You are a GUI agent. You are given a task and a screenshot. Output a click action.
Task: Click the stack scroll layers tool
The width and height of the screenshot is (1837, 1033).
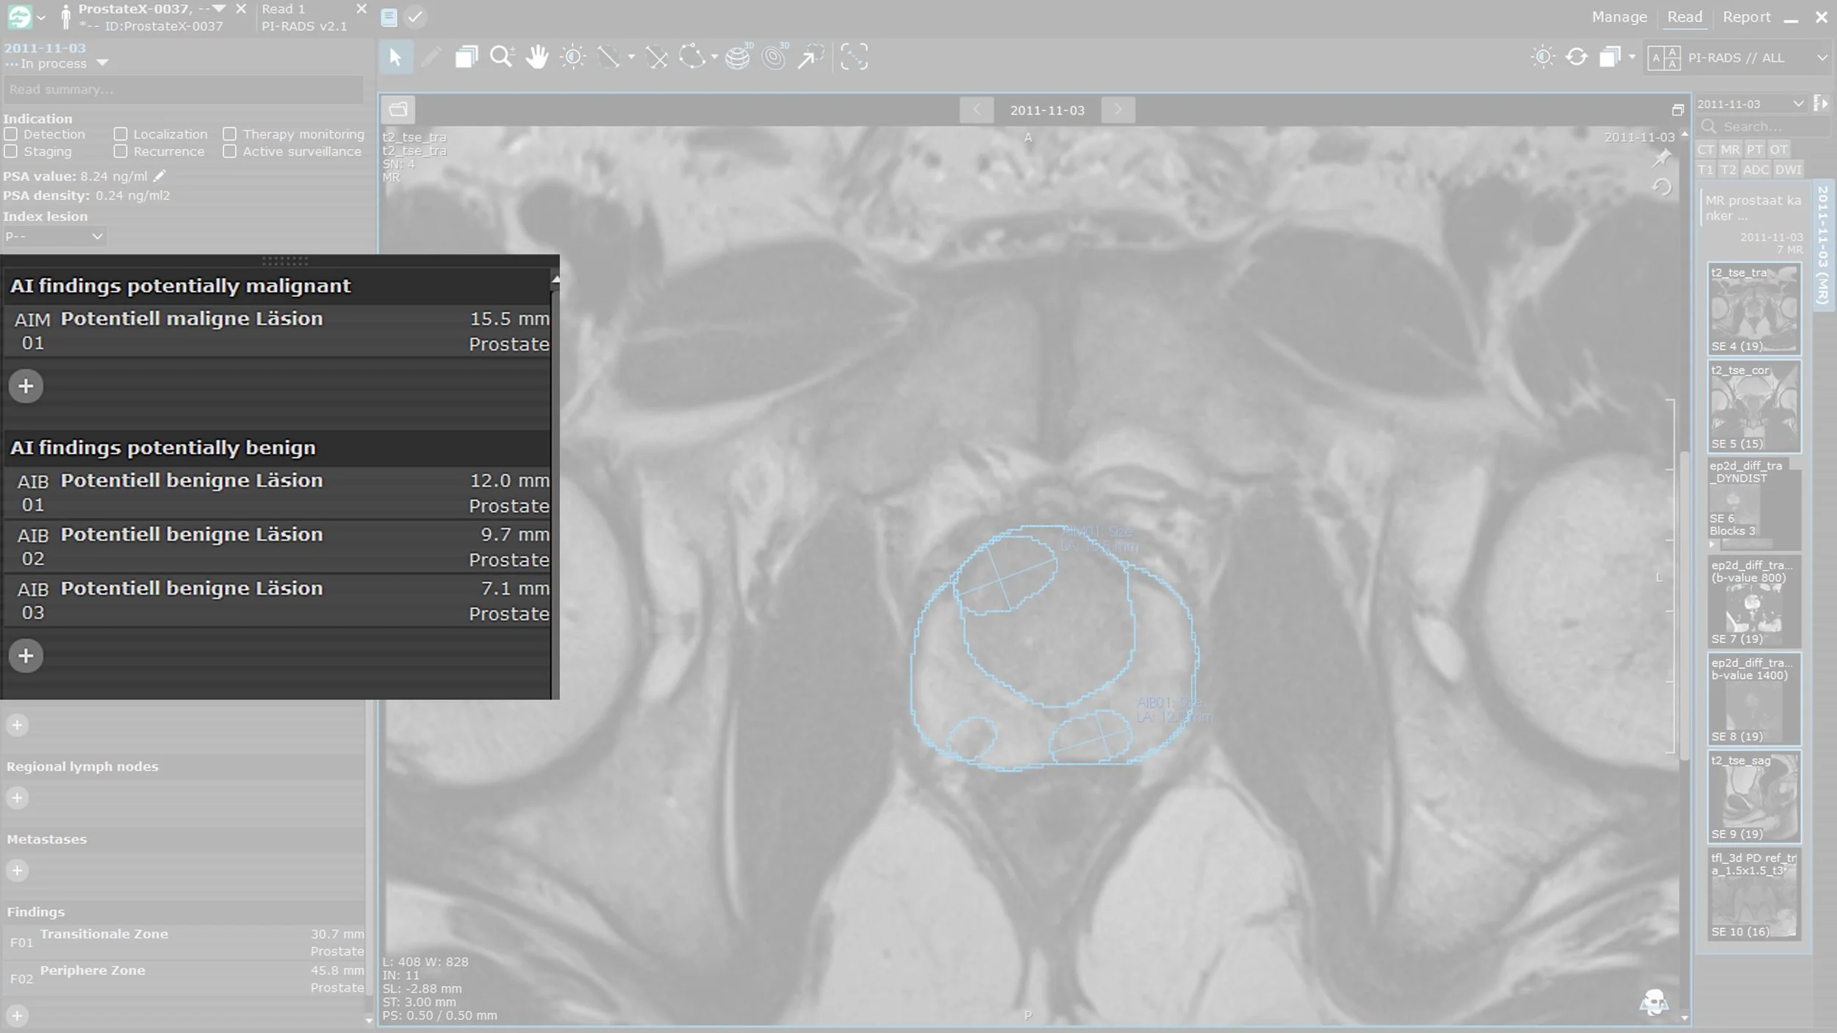tap(466, 57)
